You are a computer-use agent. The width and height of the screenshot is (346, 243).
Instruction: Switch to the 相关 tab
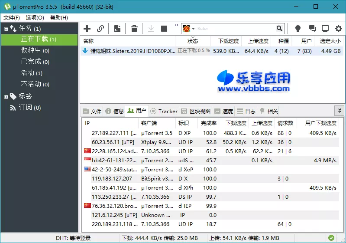pyautogui.click(x=268, y=111)
